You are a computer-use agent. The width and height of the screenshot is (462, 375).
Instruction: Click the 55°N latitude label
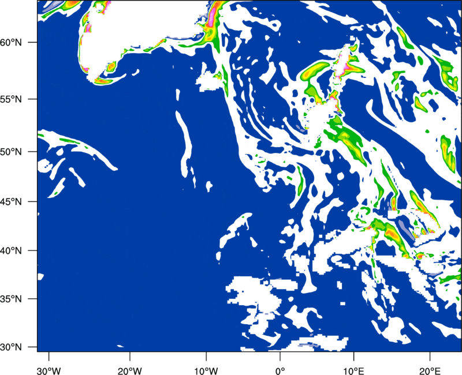(11, 99)
